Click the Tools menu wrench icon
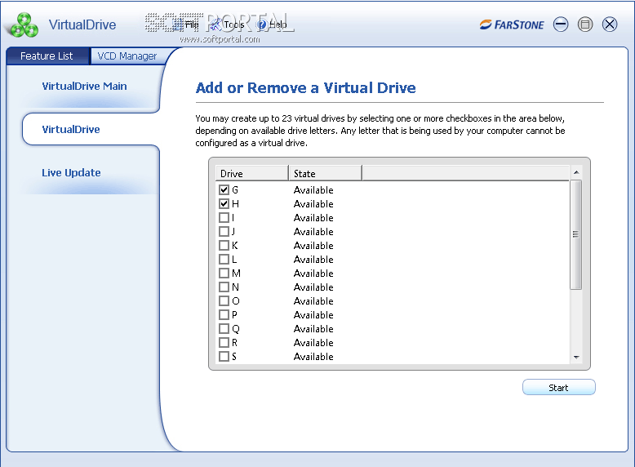The height and width of the screenshot is (467, 635). coord(215,24)
